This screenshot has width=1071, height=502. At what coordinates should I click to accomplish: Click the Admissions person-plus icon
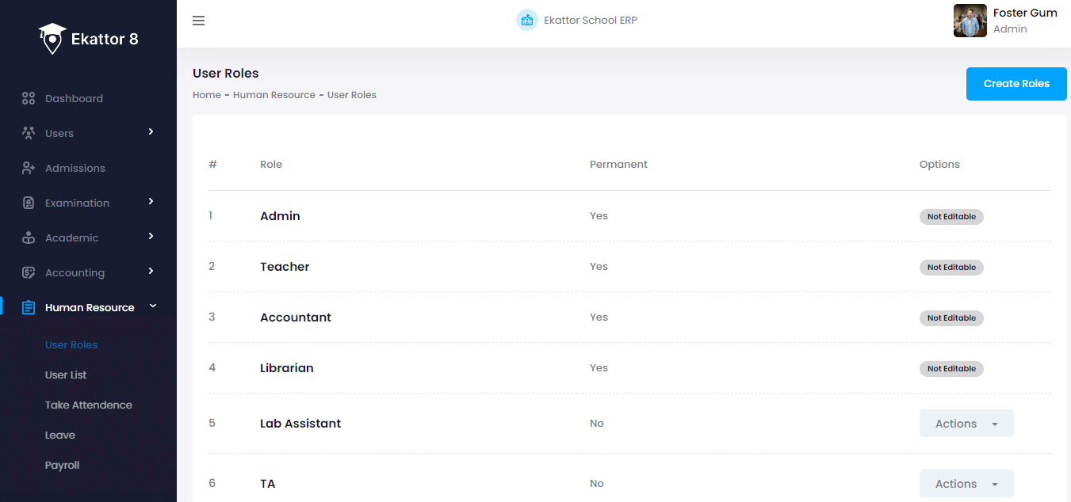click(x=29, y=169)
